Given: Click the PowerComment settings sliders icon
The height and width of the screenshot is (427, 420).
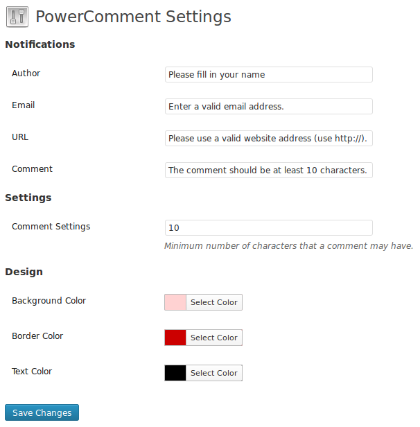Looking at the screenshot, I should [x=17, y=17].
